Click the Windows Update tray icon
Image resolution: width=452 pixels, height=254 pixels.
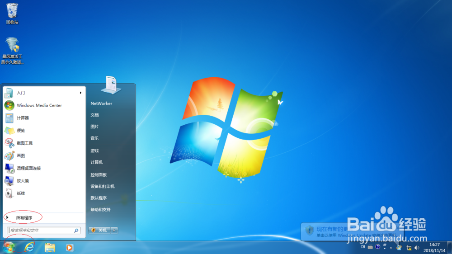[x=399, y=247]
